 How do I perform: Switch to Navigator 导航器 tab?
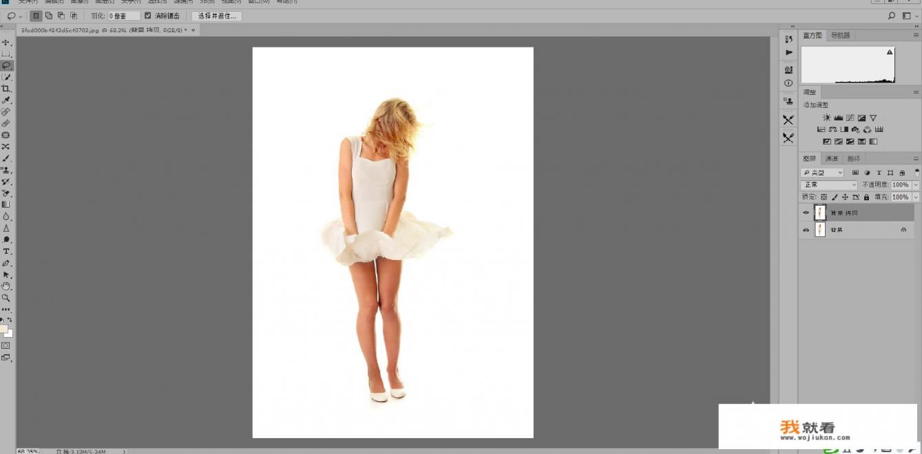[x=840, y=35]
